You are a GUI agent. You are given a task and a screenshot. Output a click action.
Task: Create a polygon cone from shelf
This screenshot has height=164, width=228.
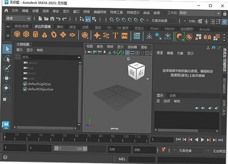point(44,35)
